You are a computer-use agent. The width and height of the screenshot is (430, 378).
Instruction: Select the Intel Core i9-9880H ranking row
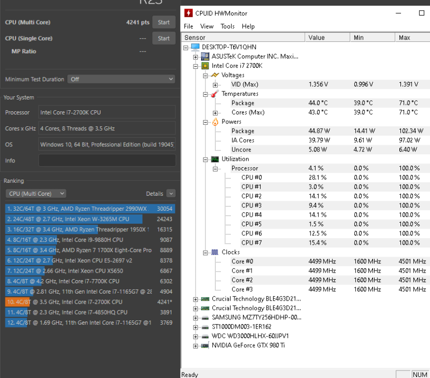coord(90,240)
